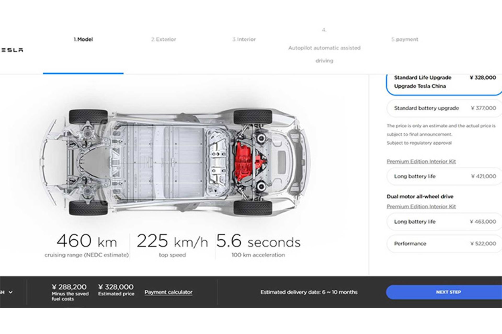Open the language dropdown chevron in bottom bar
This screenshot has width=502, height=334.
11,292
